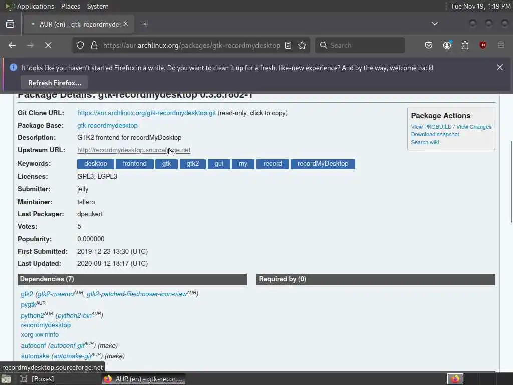
Task: Click the recordMyDesktop keyword tag
Action: tap(323, 164)
